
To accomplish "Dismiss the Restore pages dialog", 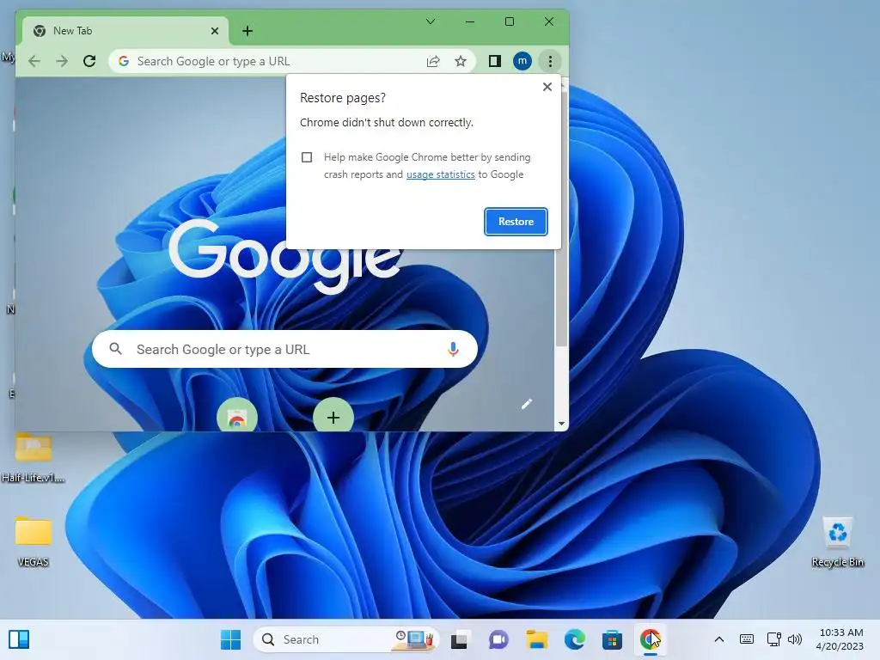I will [547, 87].
